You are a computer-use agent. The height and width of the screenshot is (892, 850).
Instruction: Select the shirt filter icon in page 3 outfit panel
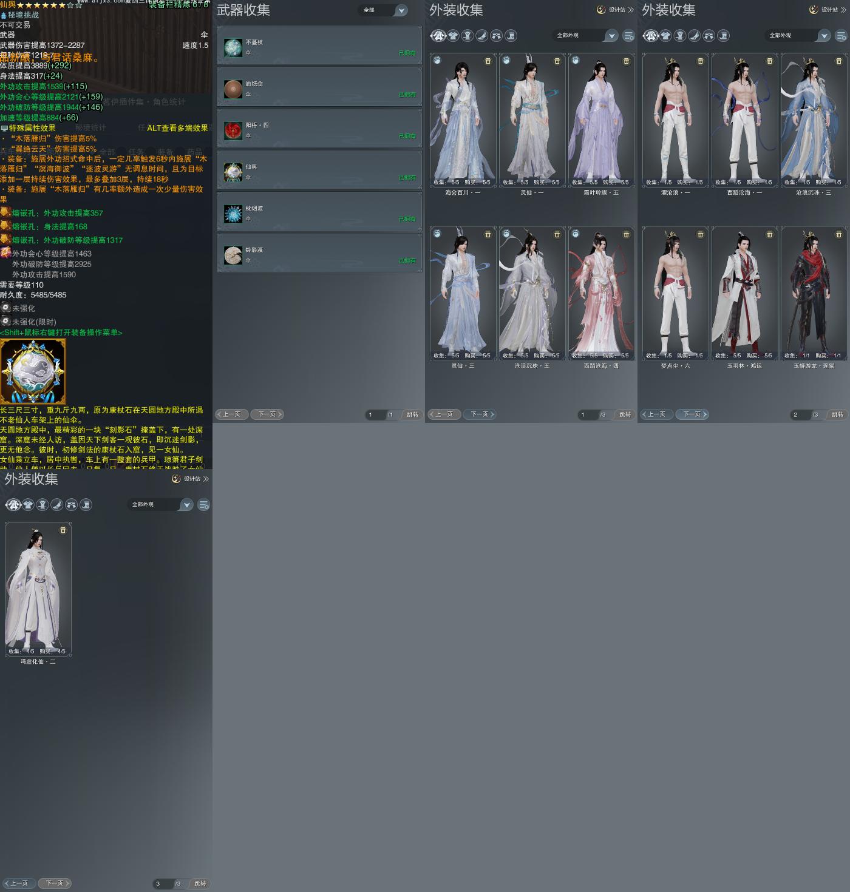28,505
